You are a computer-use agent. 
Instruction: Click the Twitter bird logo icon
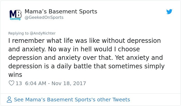169,12
